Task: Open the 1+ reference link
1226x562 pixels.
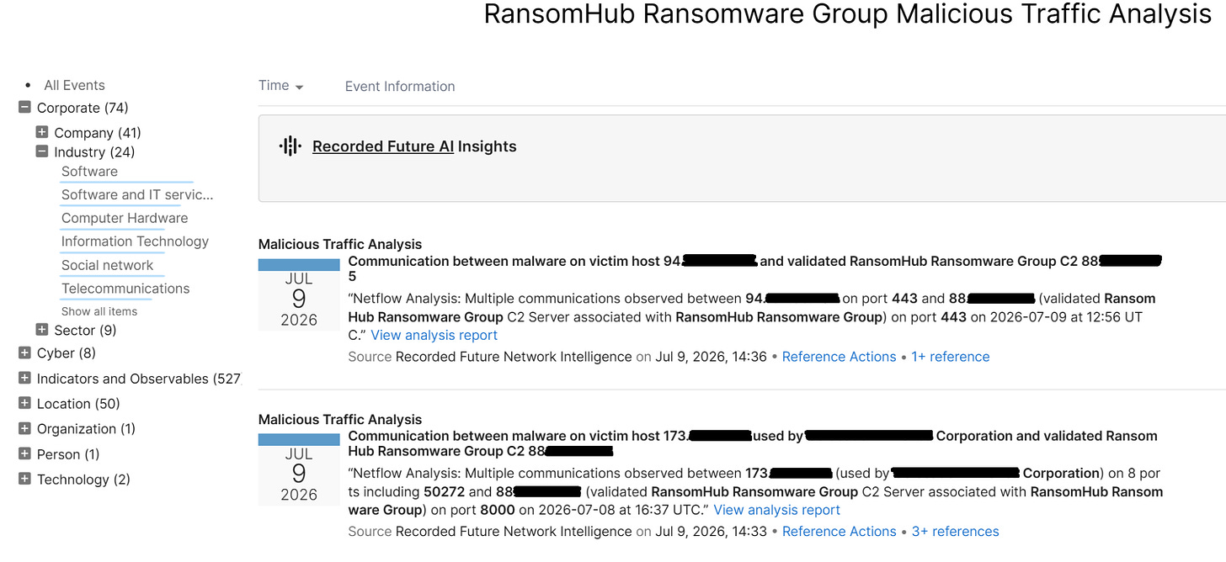Action: point(950,357)
